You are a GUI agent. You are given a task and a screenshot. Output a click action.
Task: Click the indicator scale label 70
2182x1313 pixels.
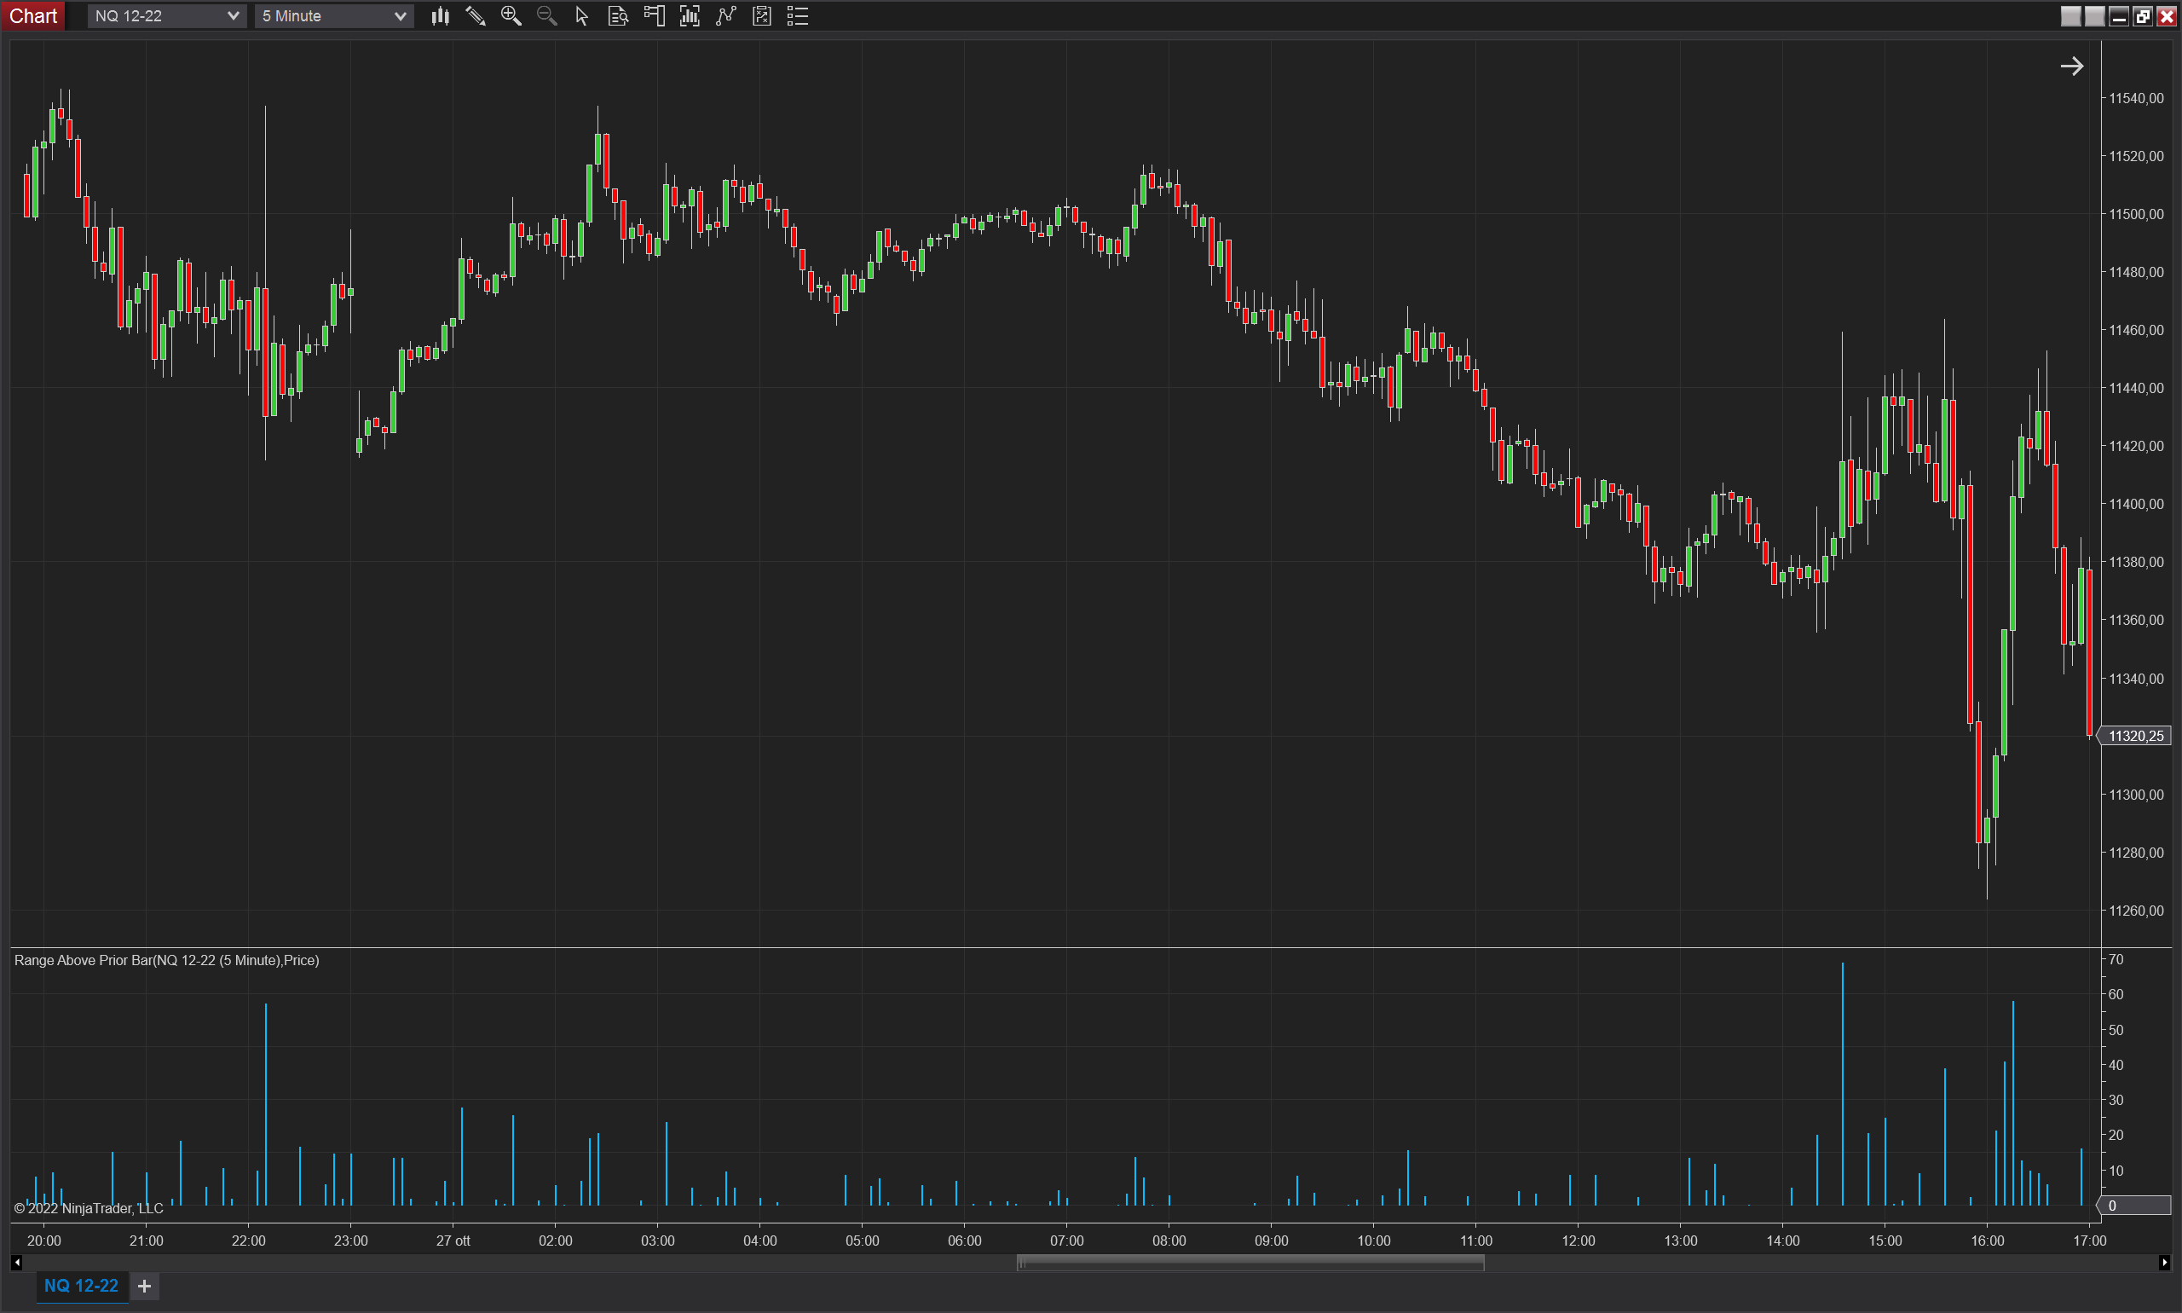(2116, 959)
